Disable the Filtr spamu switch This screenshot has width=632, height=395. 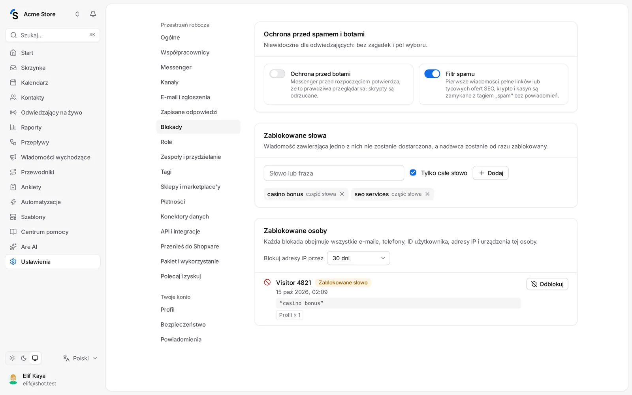(x=432, y=74)
